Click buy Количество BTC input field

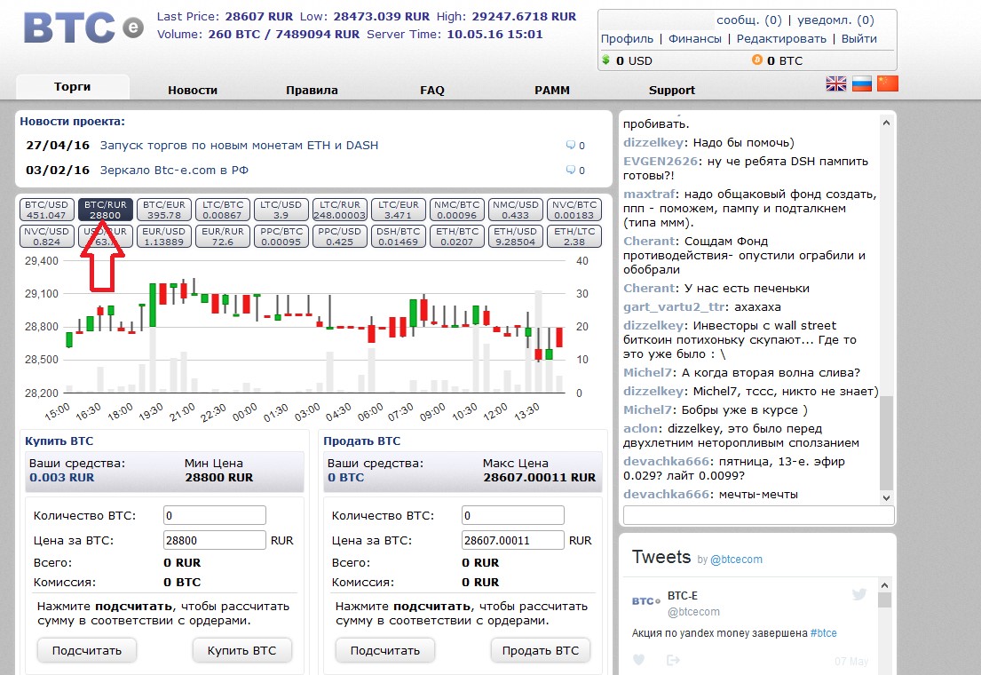(x=215, y=515)
